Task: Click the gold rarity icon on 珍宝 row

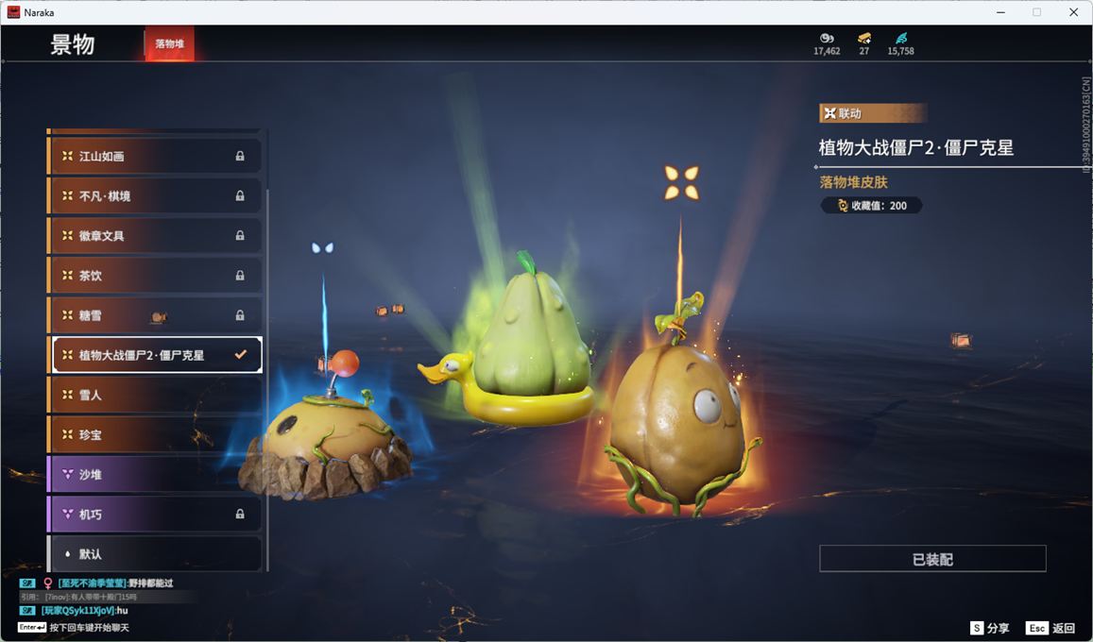Action: pos(67,434)
